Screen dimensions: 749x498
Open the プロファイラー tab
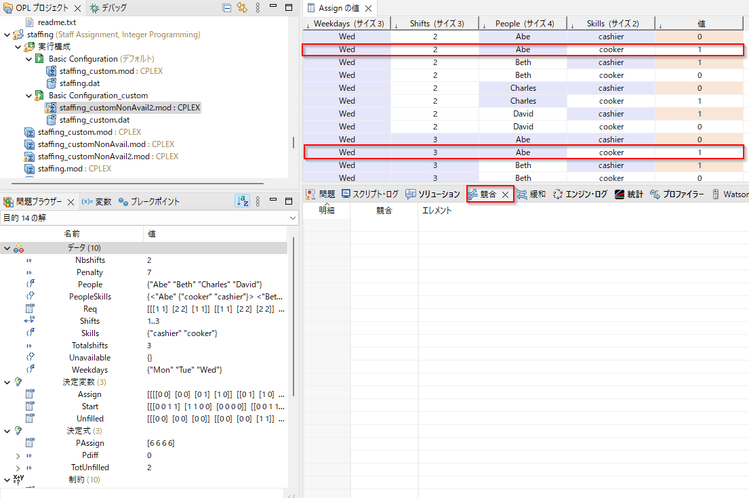click(677, 194)
